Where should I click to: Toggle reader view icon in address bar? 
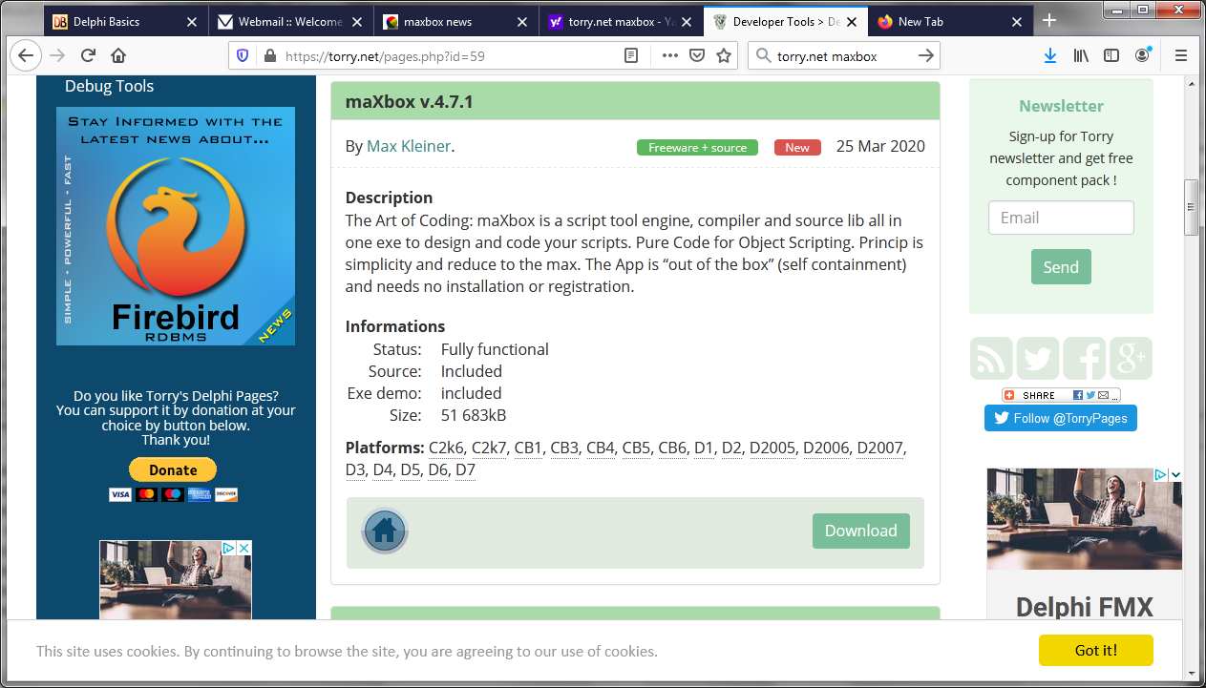click(x=631, y=55)
